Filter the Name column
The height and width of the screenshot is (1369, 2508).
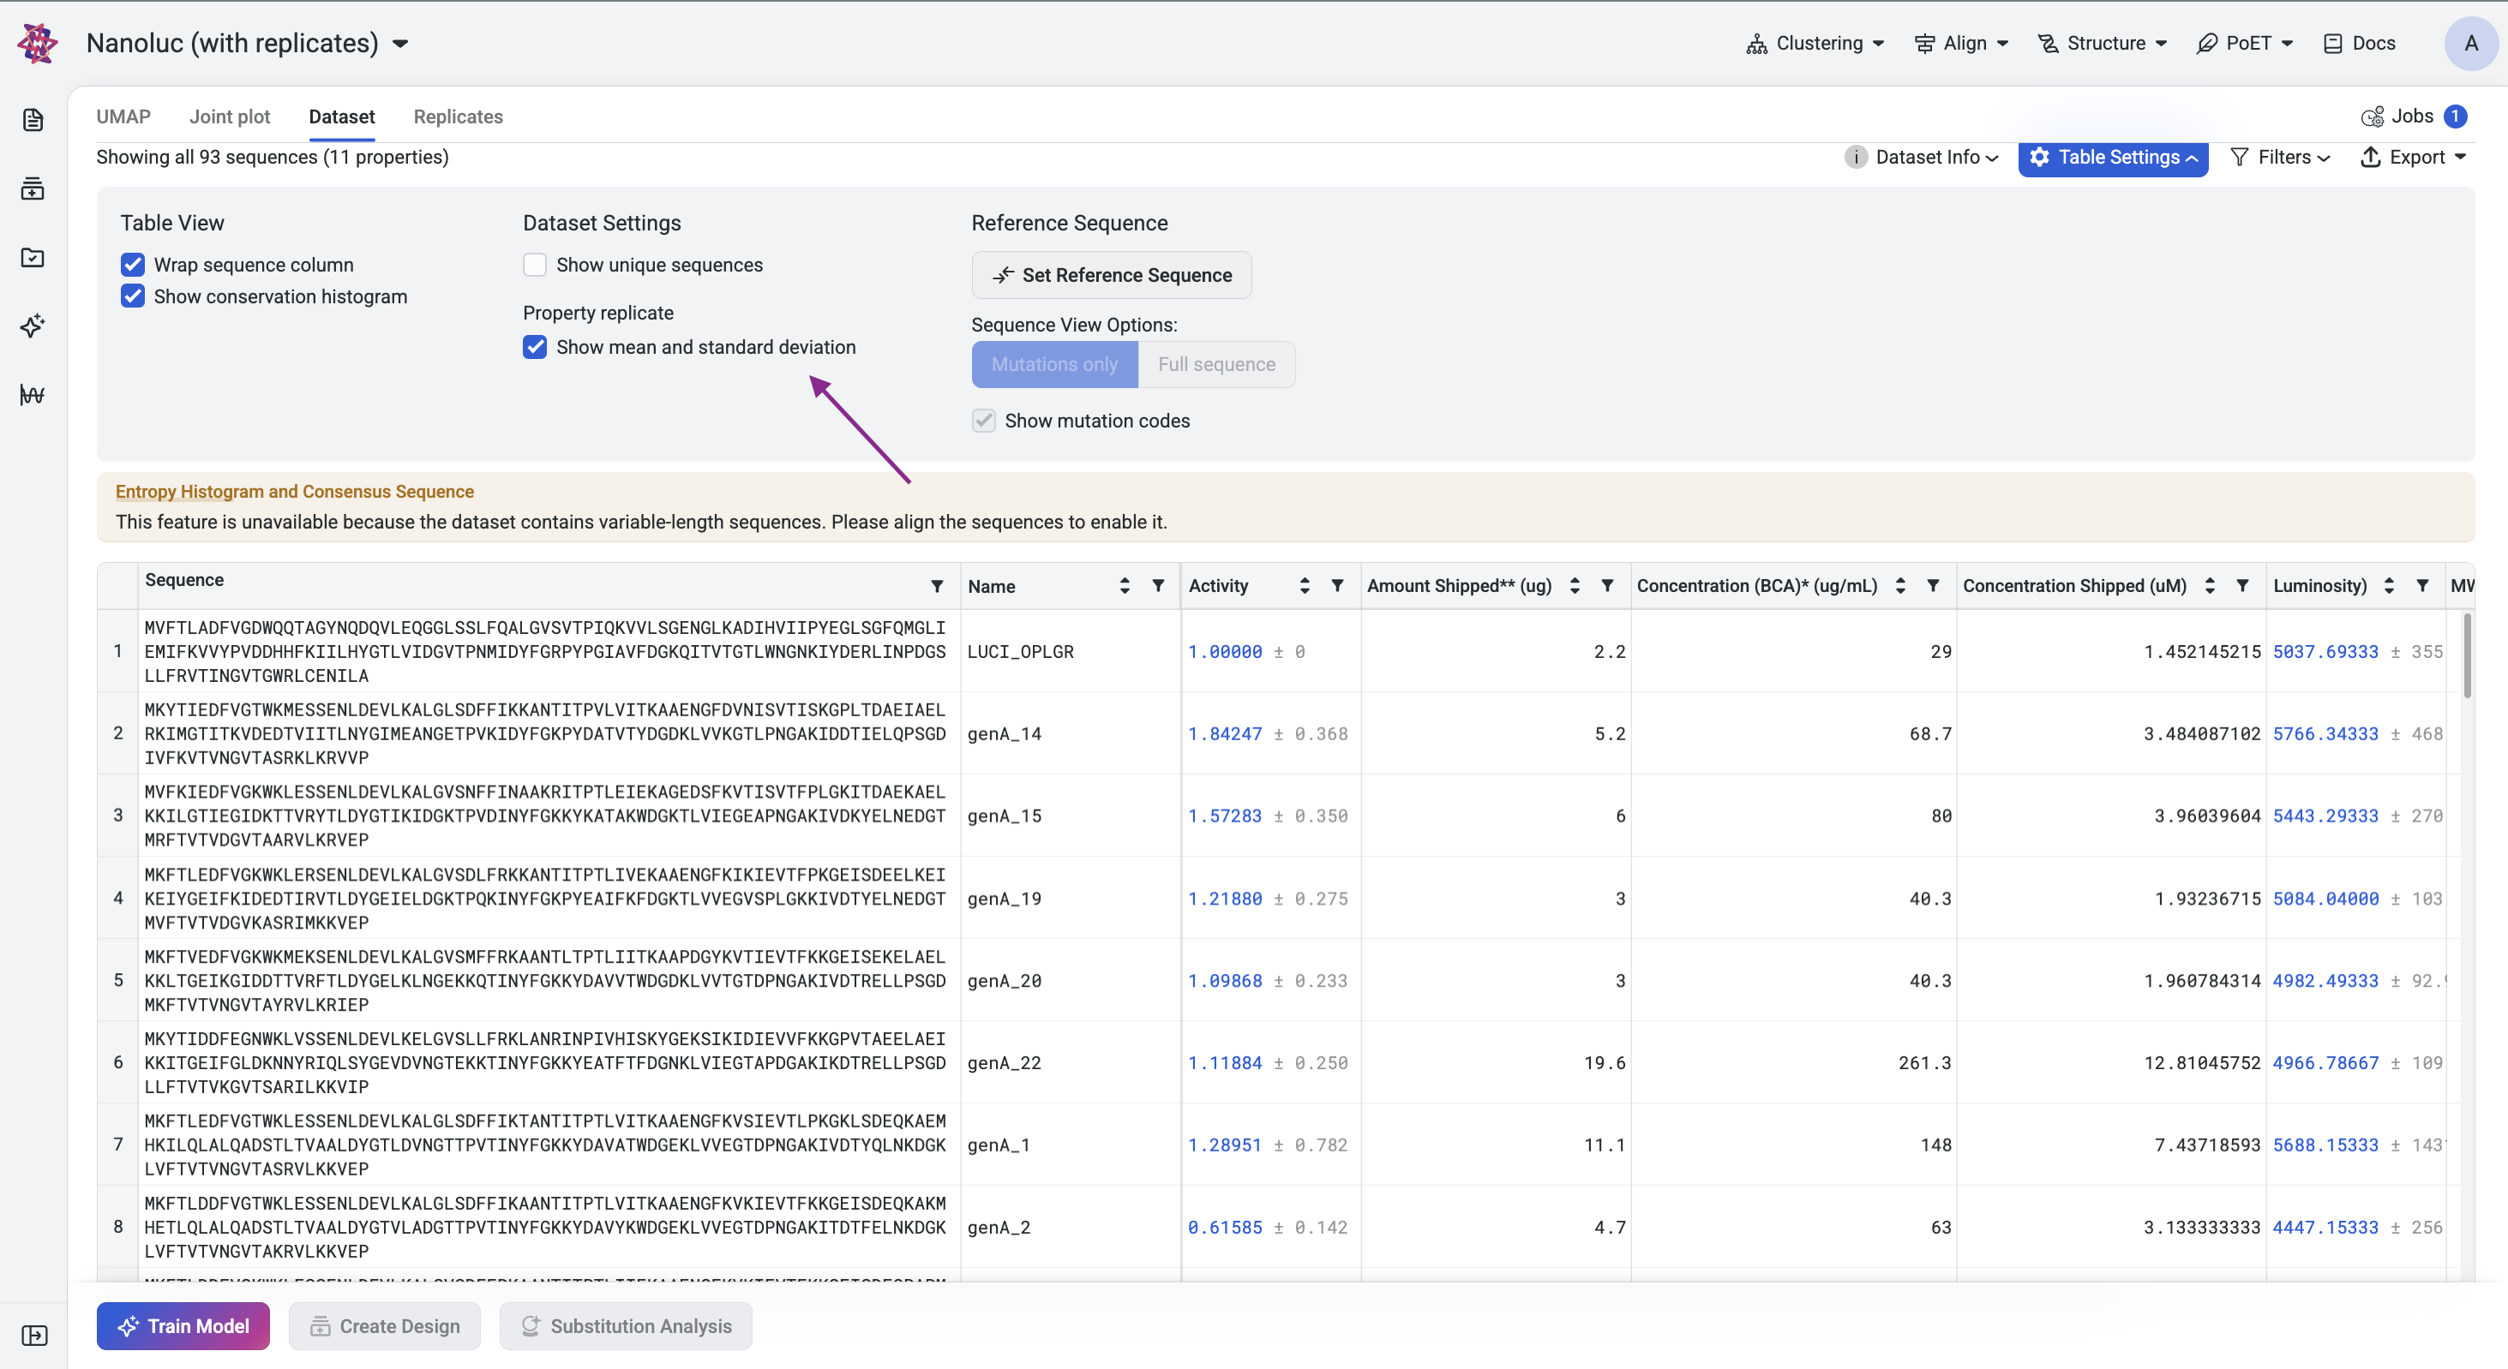tap(1158, 586)
